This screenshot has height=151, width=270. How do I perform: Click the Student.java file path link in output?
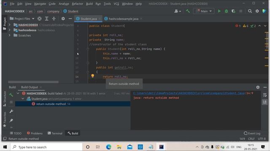pos(189,93)
